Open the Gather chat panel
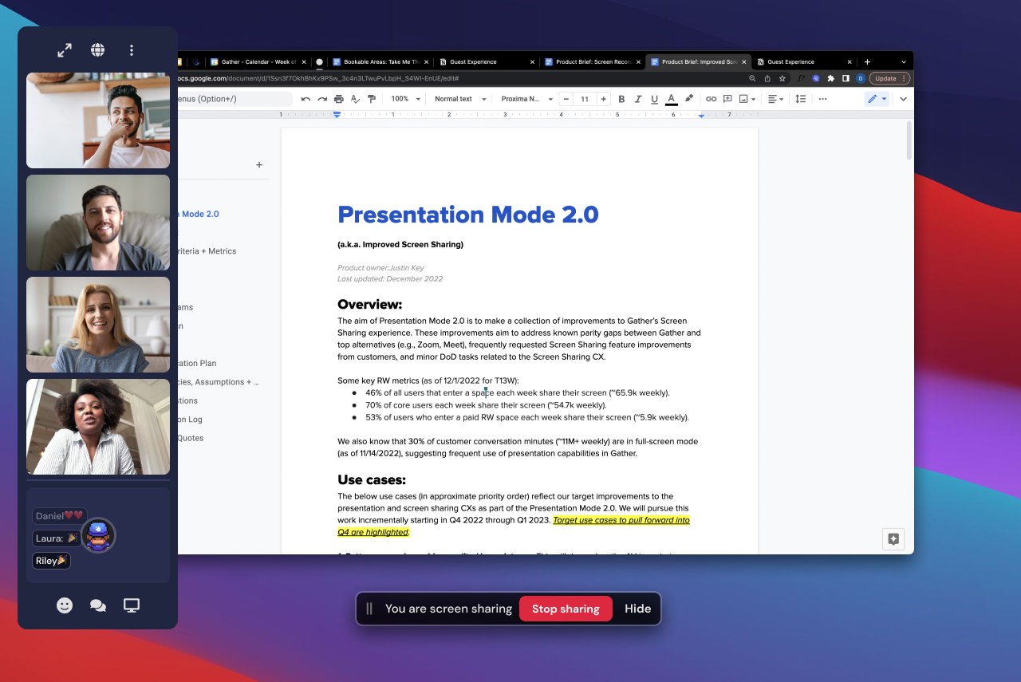 (x=97, y=605)
